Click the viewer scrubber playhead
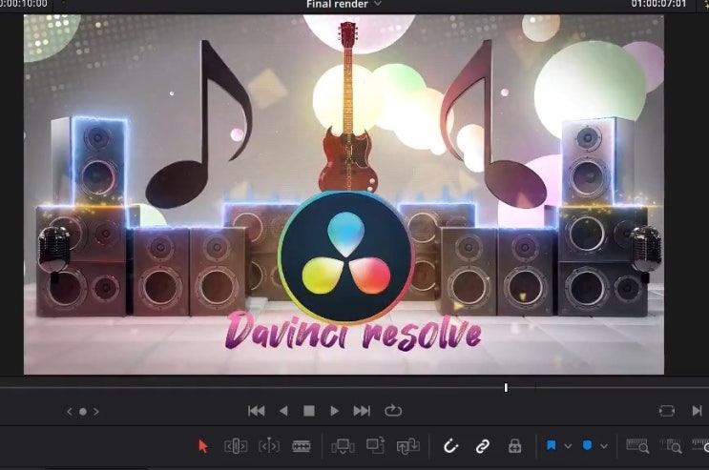Image resolution: width=709 pixels, height=470 pixels. [x=506, y=387]
